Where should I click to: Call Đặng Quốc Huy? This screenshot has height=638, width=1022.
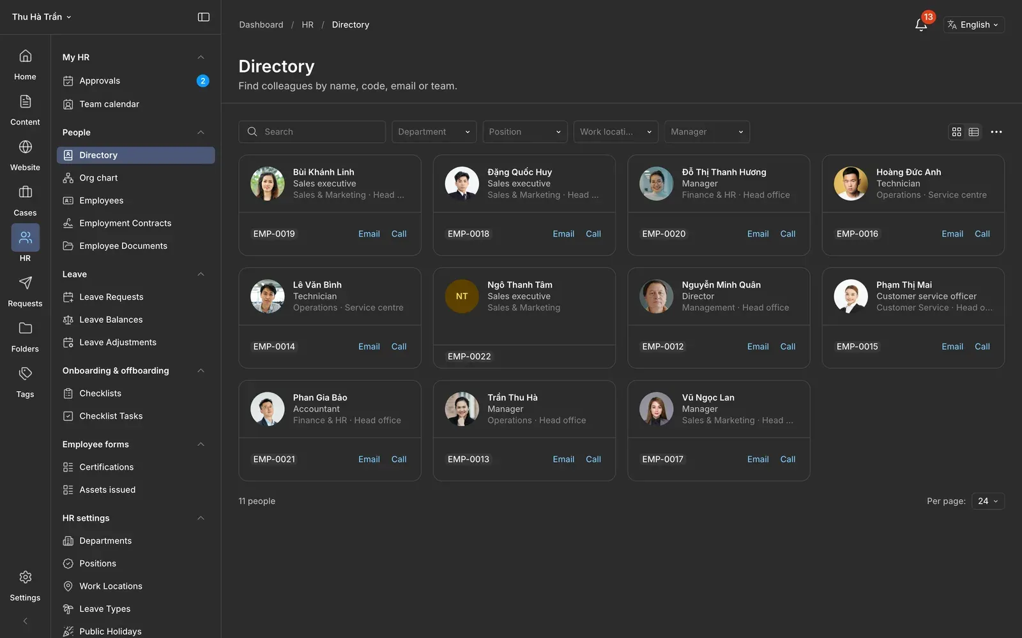593,234
